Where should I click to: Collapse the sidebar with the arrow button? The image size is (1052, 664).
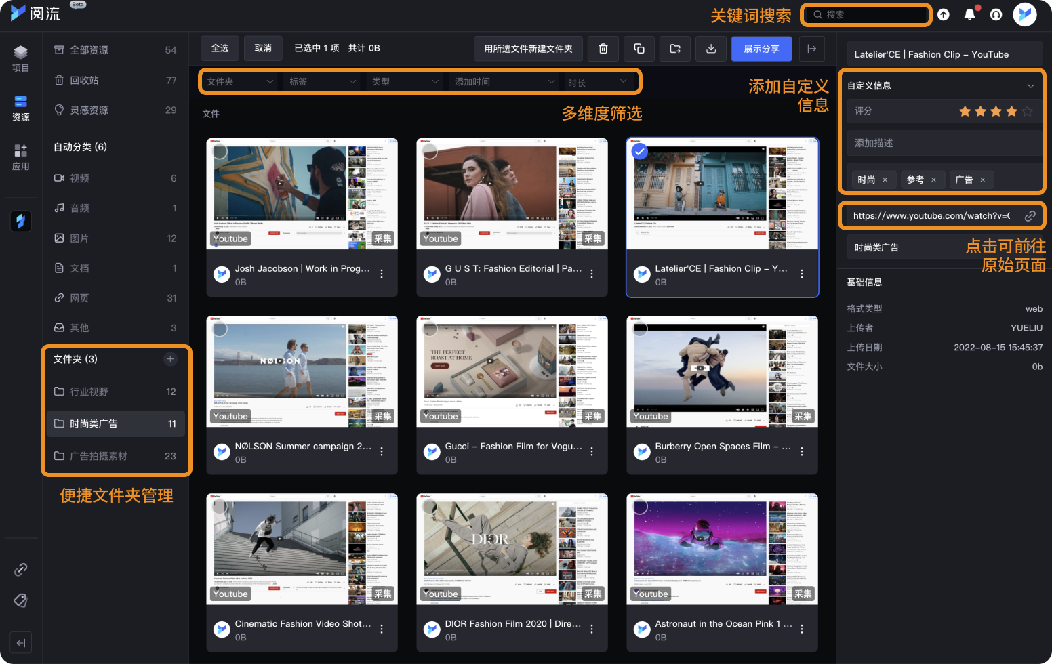tap(21, 643)
